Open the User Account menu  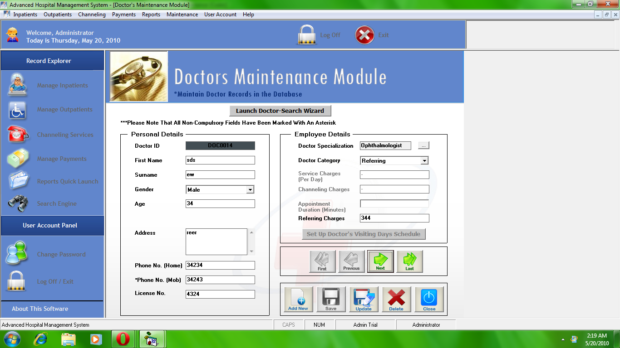click(220, 14)
